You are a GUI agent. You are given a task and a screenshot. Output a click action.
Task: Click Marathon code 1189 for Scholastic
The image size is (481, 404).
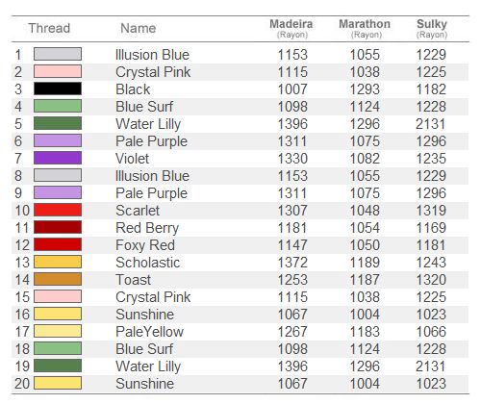tap(365, 263)
